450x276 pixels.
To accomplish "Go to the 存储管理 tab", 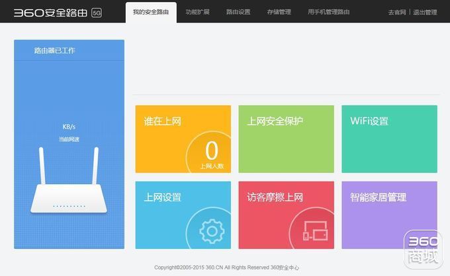I will (279, 12).
